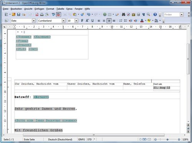The image size is (192, 143).
Task: Open the Format menu
Action: point(50,9)
